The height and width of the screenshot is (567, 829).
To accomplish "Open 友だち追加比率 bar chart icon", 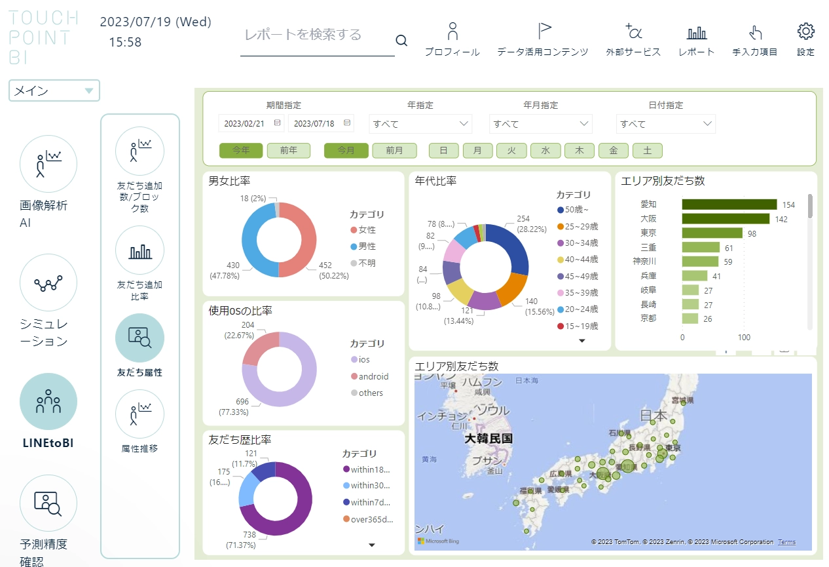I will pos(139,250).
